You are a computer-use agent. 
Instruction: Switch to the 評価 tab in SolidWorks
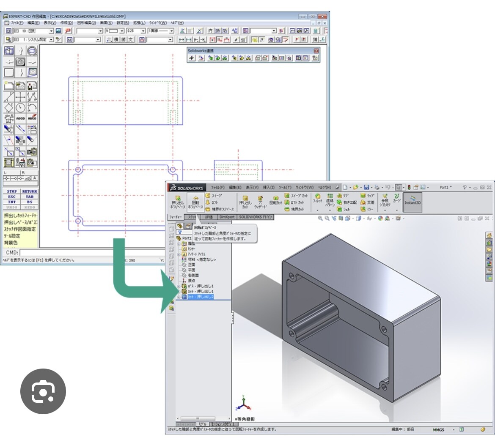tap(209, 217)
